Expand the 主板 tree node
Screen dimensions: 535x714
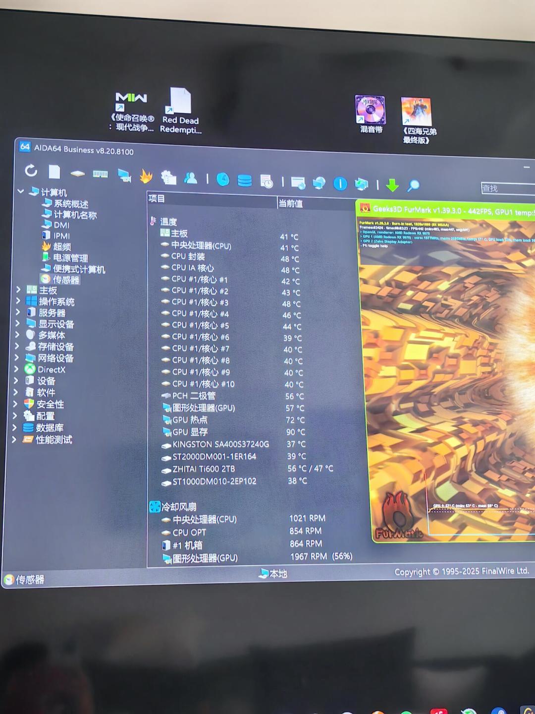tap(18, 289)
